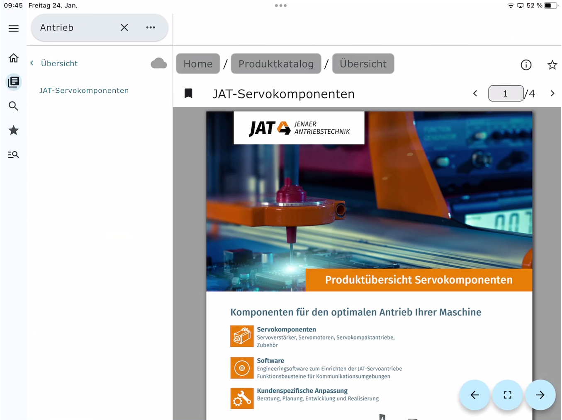
Task: Click the Servokomponenten heading text
Action: point(286,330)
